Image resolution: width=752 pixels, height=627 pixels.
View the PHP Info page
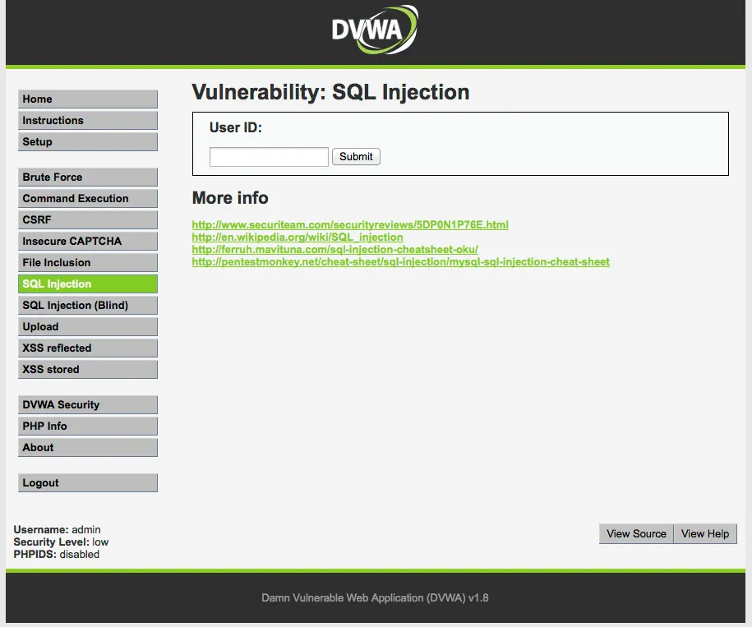tap(87, 426)
